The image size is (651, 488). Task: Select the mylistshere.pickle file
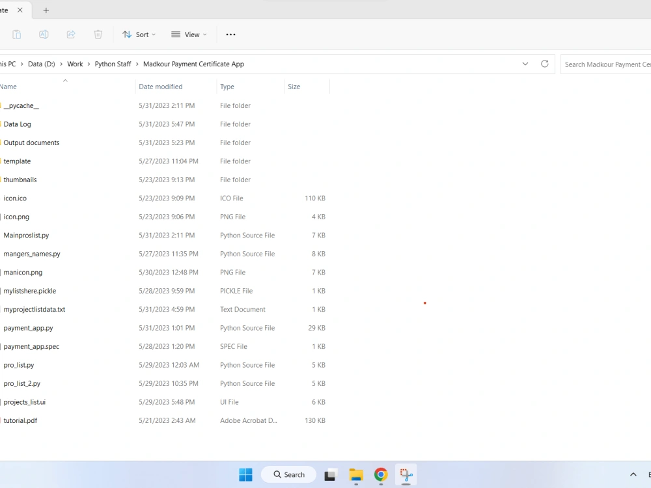(30, 291)
